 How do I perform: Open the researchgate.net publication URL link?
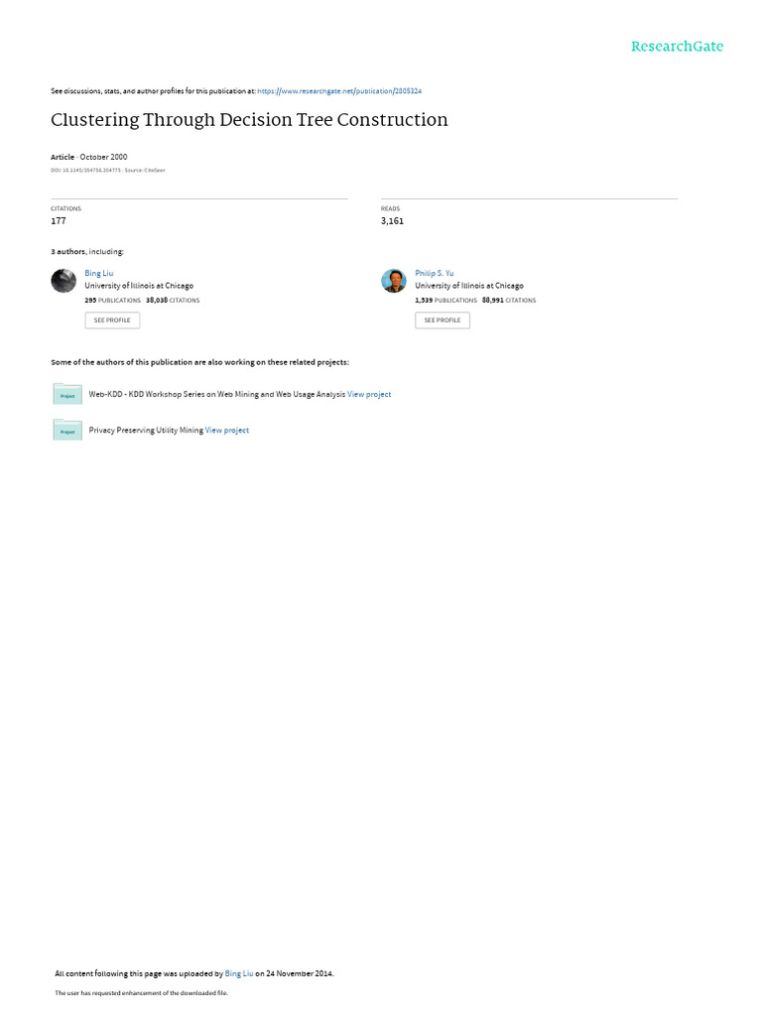(x=339, y=91)
